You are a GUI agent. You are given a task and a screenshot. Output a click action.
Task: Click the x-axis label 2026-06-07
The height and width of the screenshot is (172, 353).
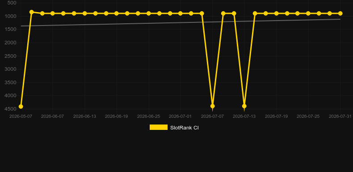pos(52,116)
